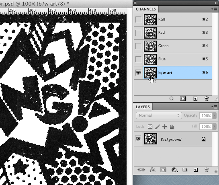This screenshot has width=219, height=185.
Task: Select the Blue channel
Action: point(178,59)
